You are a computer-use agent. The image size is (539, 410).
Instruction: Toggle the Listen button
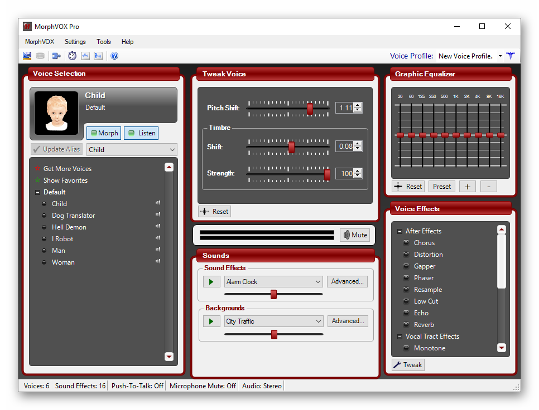click(x=142, y=133)
